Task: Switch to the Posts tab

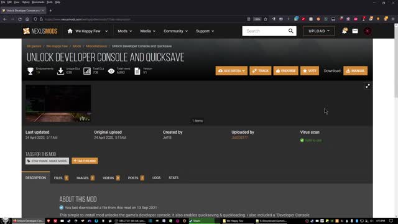Action: pos(136,178)
